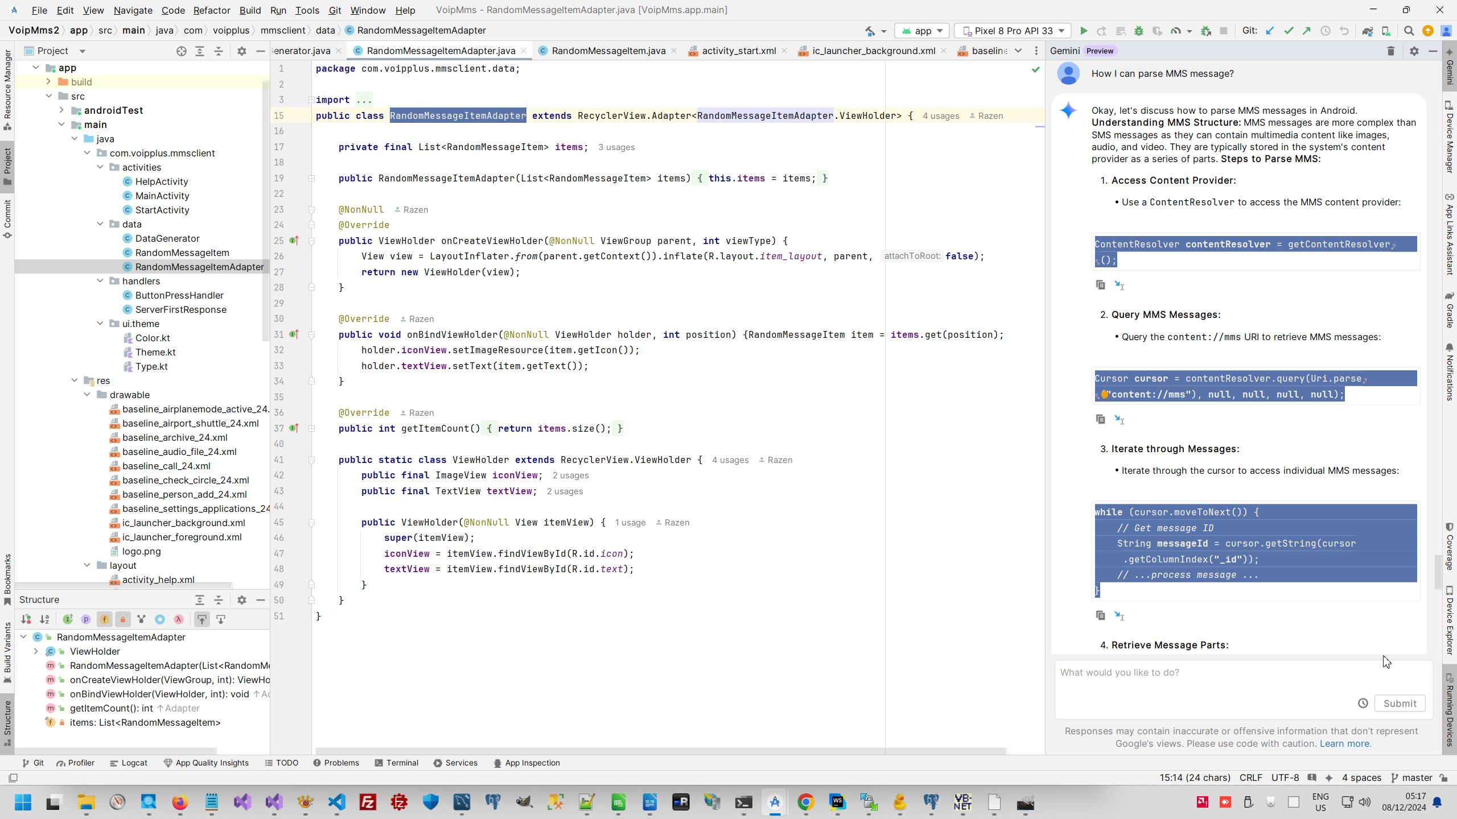Run the app with the green play button
Viewport: 1457px width, 819px height.
(1084, 31)
